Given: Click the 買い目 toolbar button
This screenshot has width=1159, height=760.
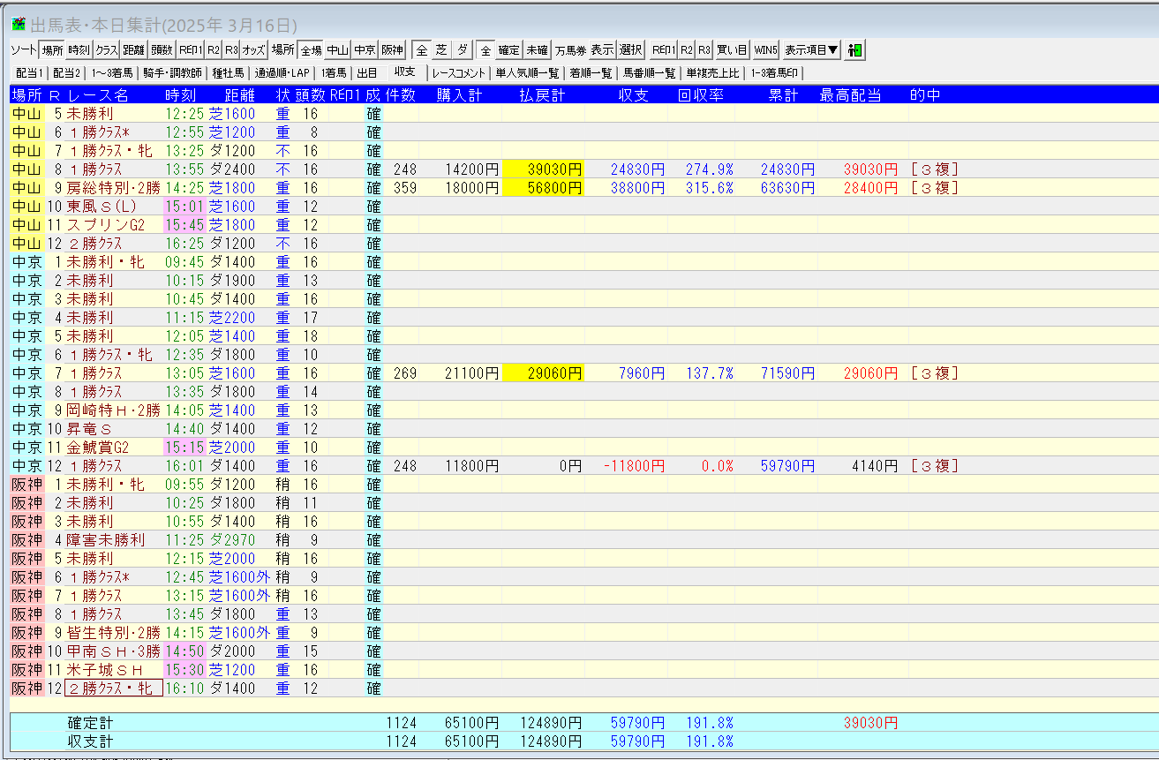Looking at the screenshot, I should coord(732,50).
